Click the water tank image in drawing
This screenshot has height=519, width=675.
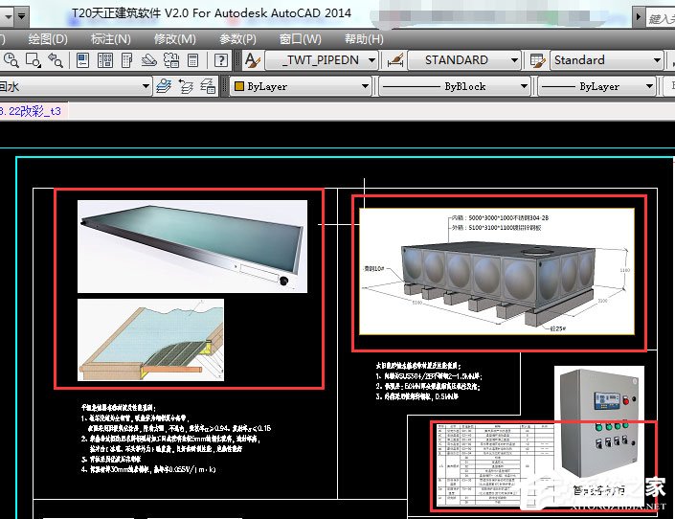(498, 273)
